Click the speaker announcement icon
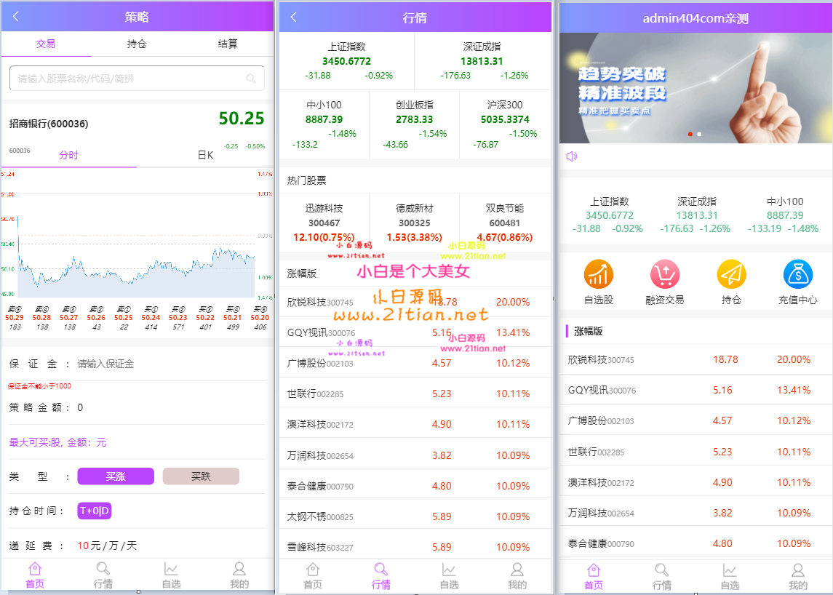The image size is (833, 595). (x=572, y=156)
